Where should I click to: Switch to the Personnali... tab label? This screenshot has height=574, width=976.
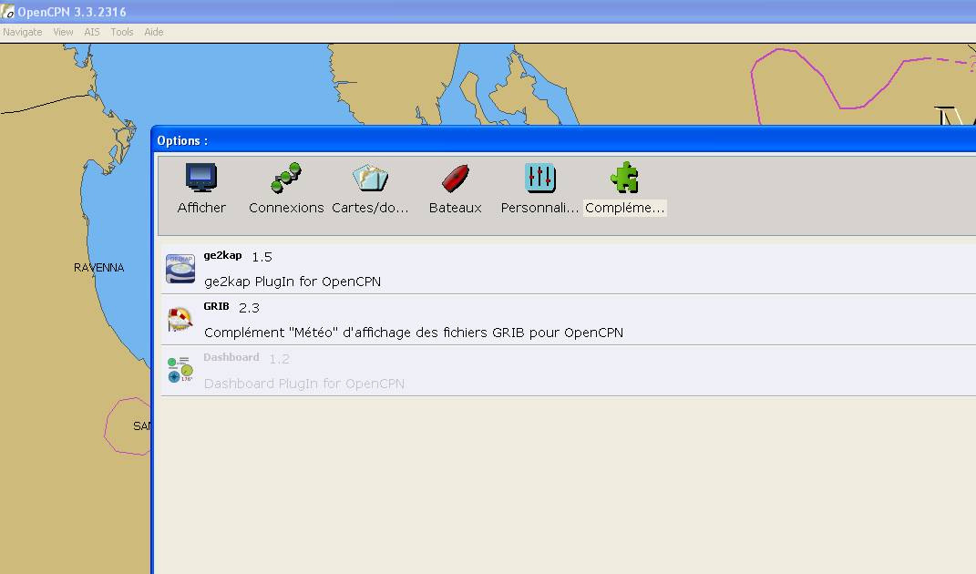(539, 208)
